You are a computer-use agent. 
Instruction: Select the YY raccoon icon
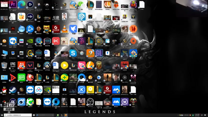(x=47, y=29)
